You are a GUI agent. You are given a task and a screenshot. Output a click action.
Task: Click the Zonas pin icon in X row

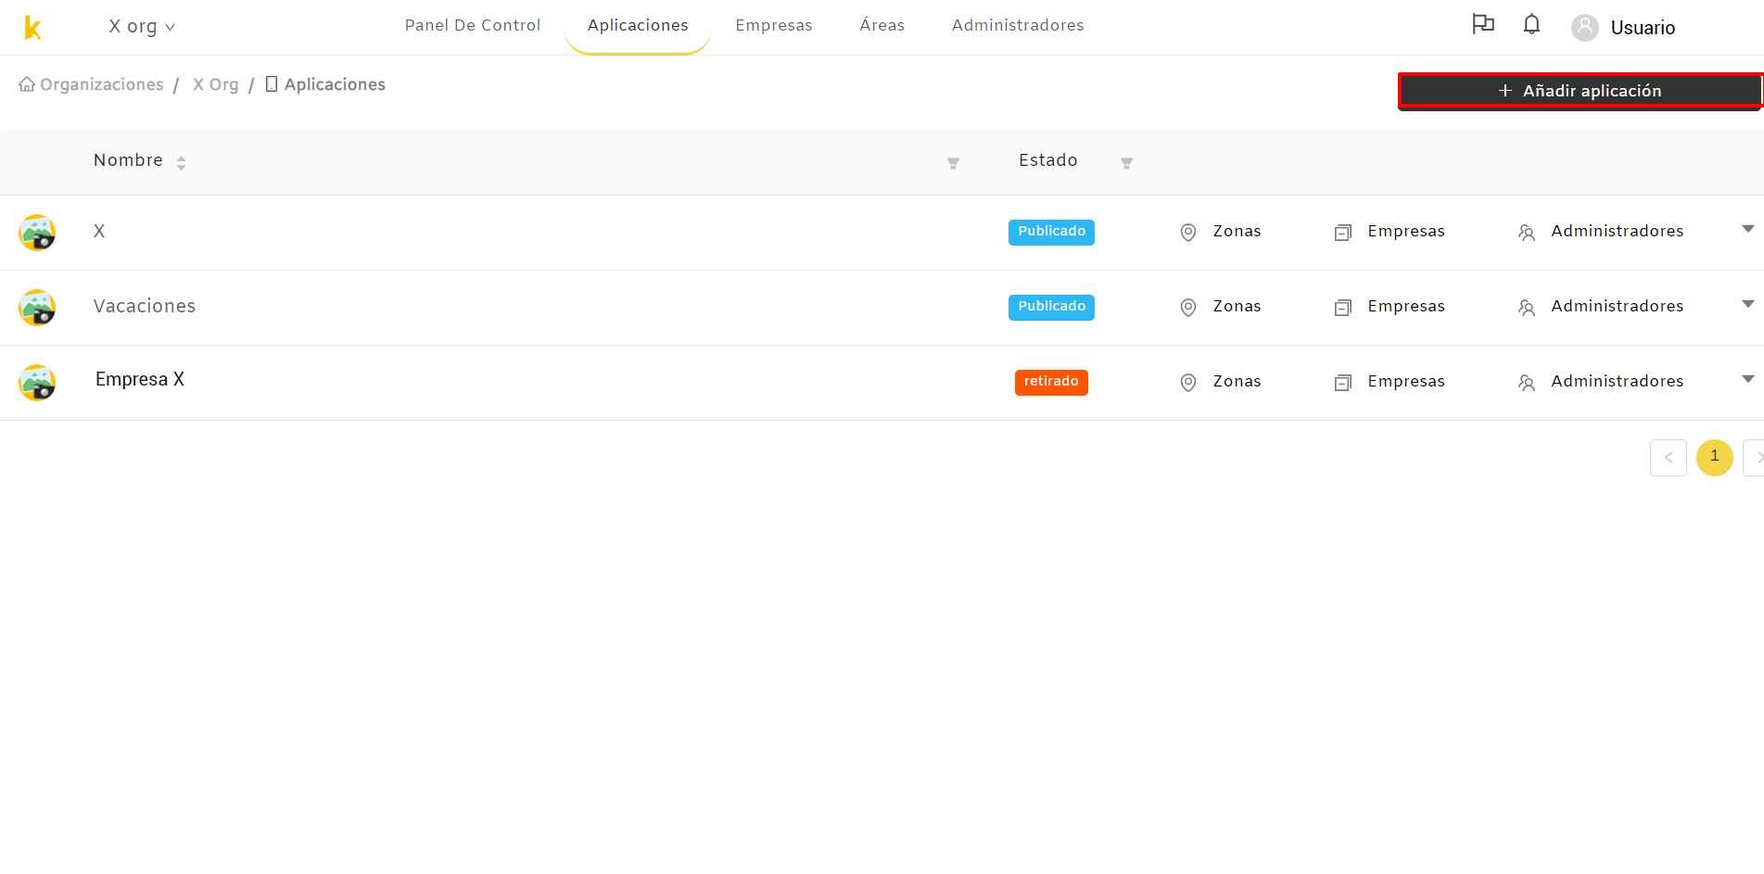1188,233
